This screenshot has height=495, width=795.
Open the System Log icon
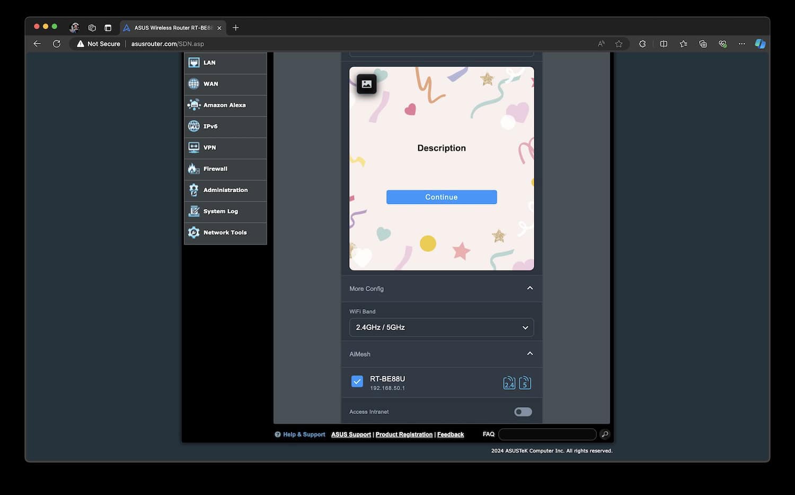194,211
